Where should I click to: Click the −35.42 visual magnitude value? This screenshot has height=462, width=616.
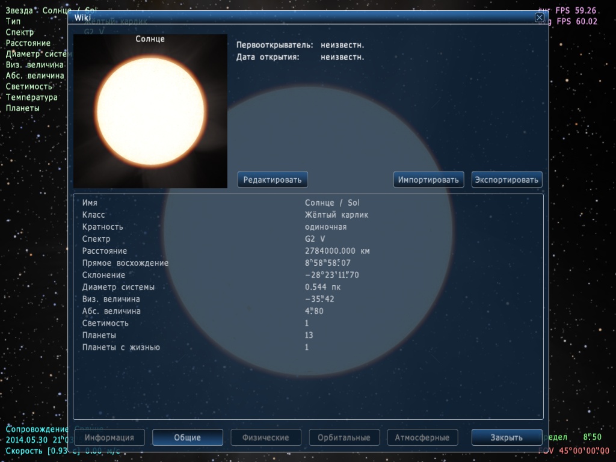(x=320, y=299)
